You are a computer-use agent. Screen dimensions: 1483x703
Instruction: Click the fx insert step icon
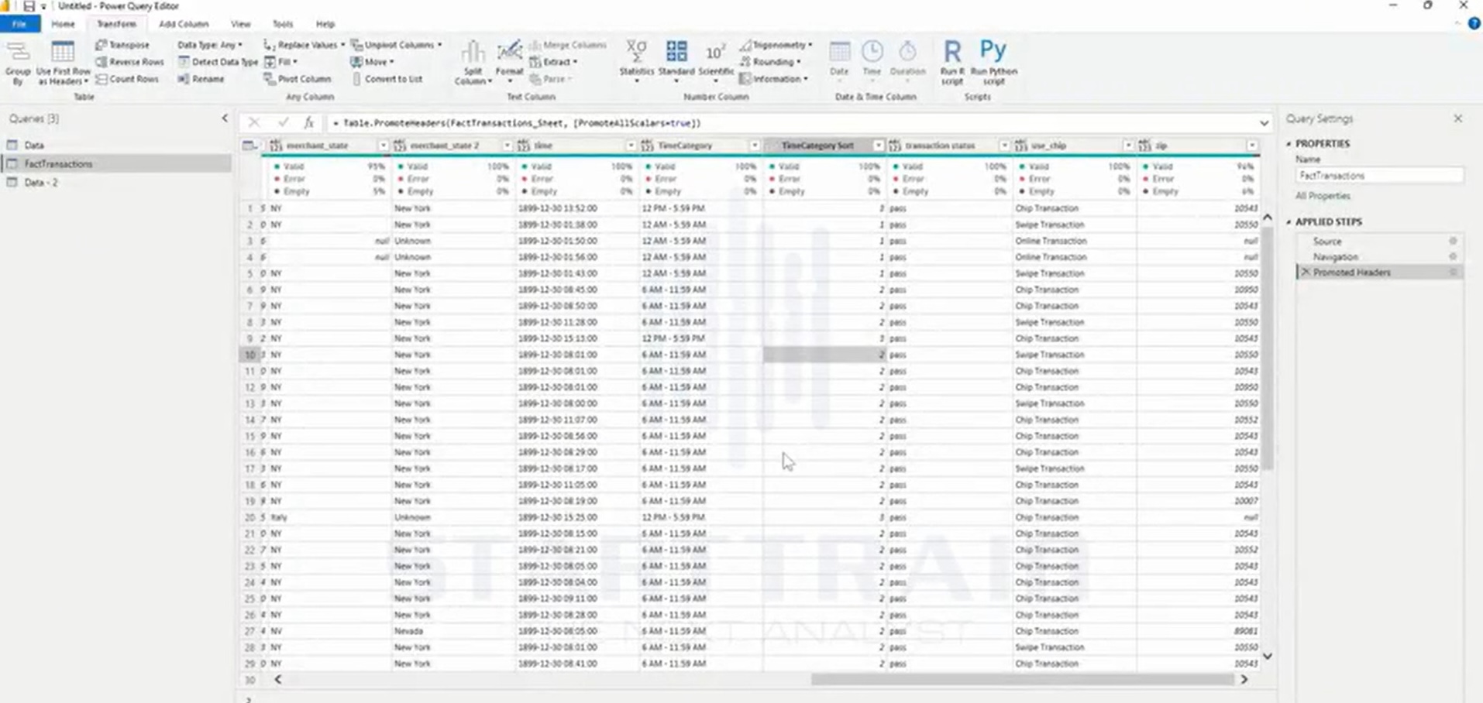[308, 122]
